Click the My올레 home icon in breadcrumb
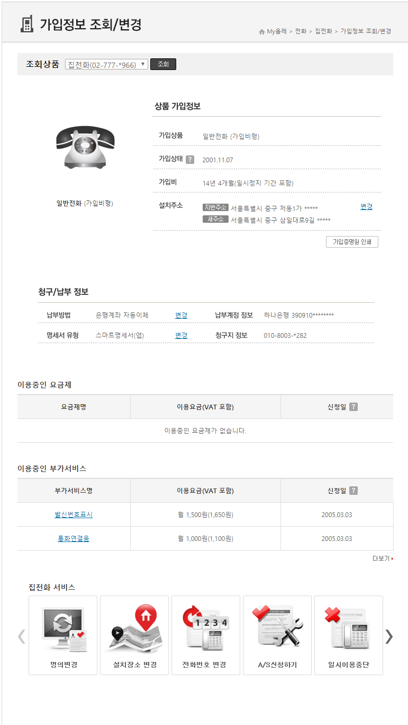Viewport: 408px width, 725px height. point(261,32)
